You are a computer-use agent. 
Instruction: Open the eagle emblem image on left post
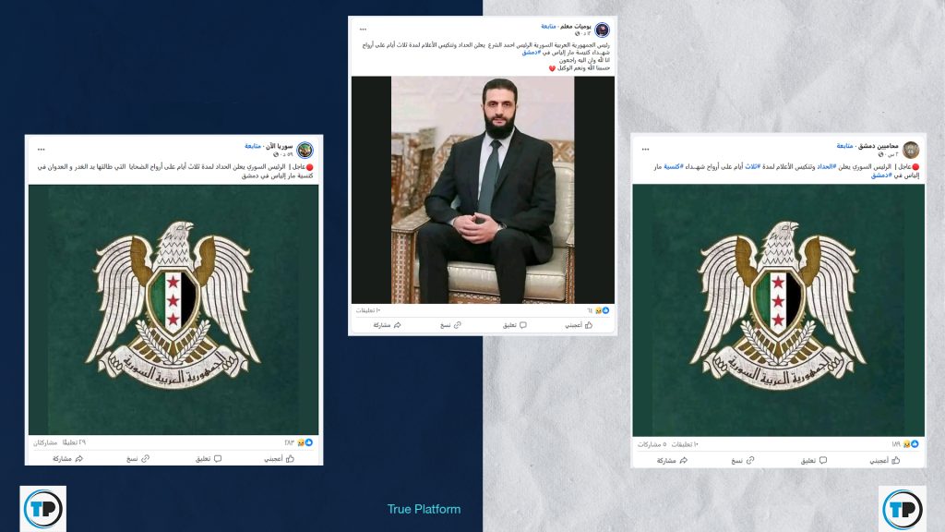click(173, 309)
